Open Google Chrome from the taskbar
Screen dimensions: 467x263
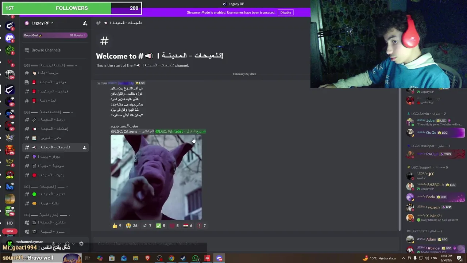pyautogui.click(x=171, y=258)
